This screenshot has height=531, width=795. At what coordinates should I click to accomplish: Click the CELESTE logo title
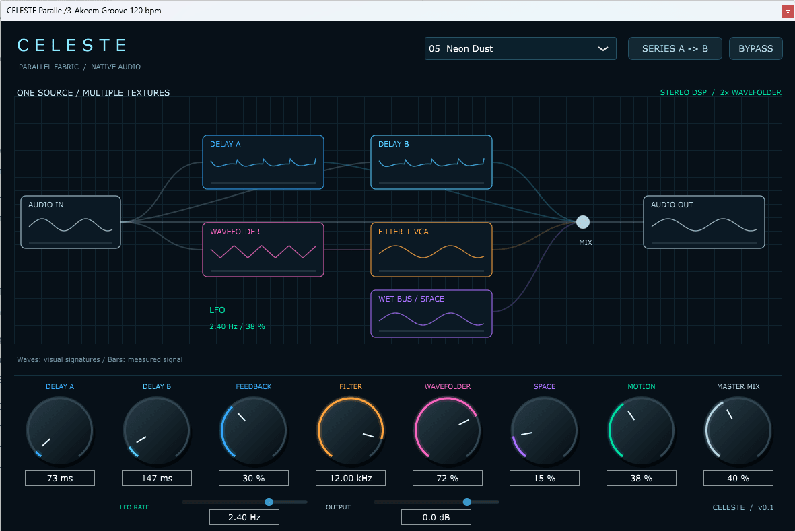coord(72,46)
